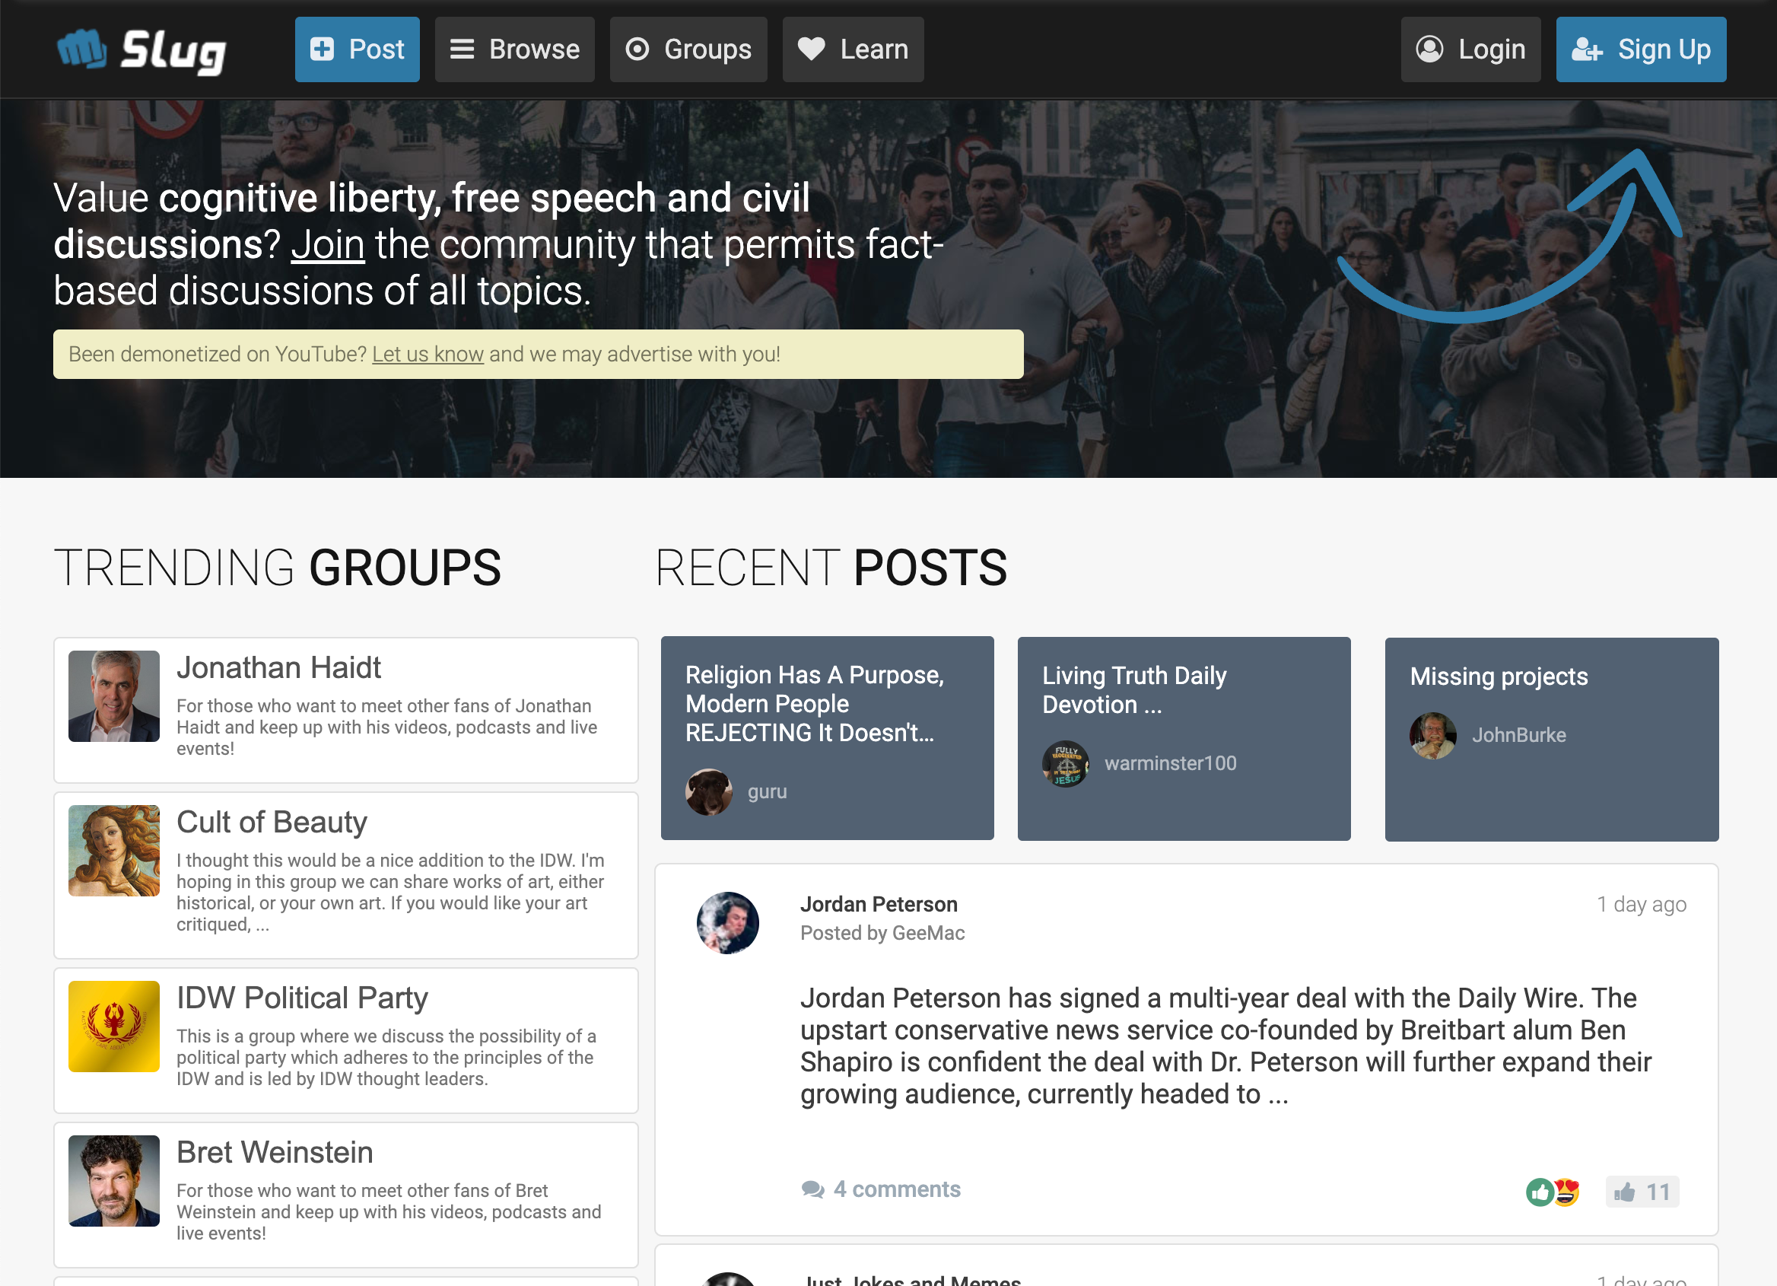Open Cult of Beauty group painting thumbnail
1777x1286 pixels.
pos(113,851)
